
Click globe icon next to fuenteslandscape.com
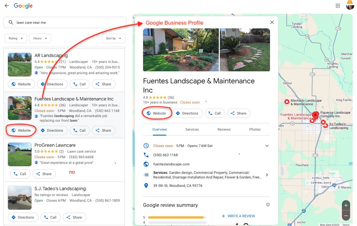[x=146, y=164]
